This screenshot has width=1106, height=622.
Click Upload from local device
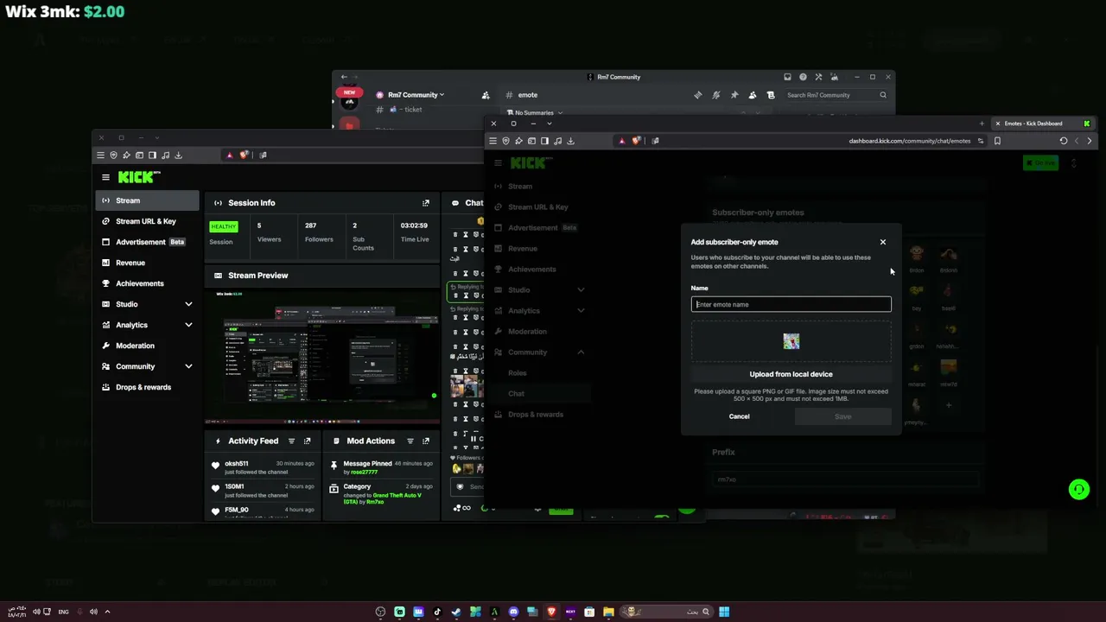[791, 374]
